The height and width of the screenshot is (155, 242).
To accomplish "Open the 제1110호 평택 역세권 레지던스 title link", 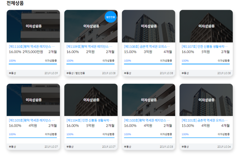I will coord(32,47).
